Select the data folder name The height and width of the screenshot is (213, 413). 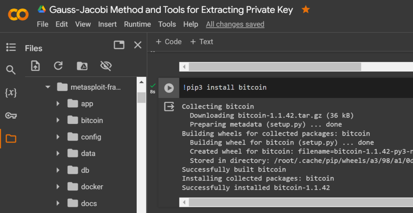88,153
